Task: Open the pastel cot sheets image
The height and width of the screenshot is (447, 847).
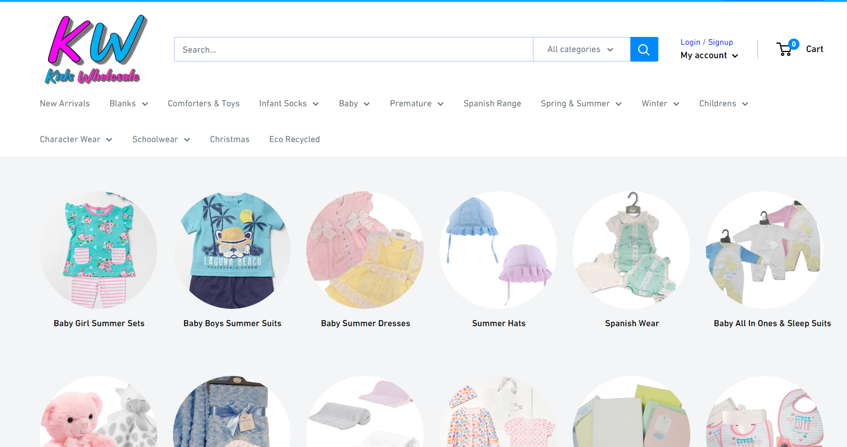Action: (631, 412)
